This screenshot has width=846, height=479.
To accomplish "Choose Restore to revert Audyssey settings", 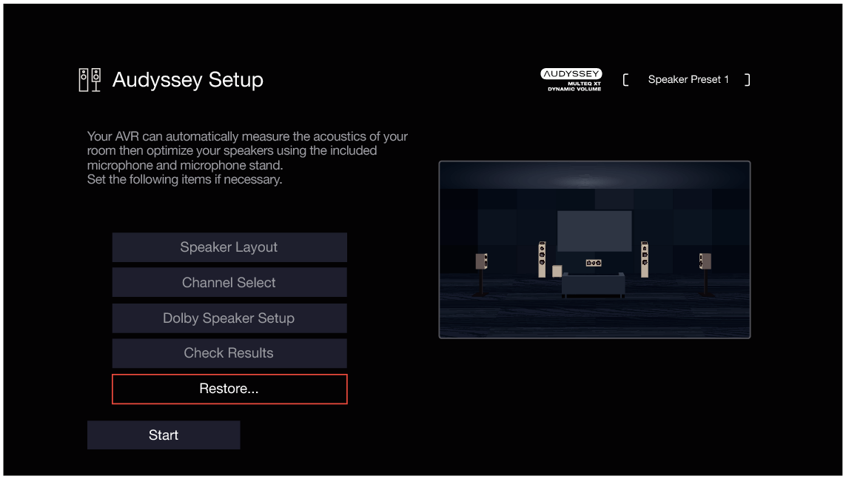I will pos(229,388).
